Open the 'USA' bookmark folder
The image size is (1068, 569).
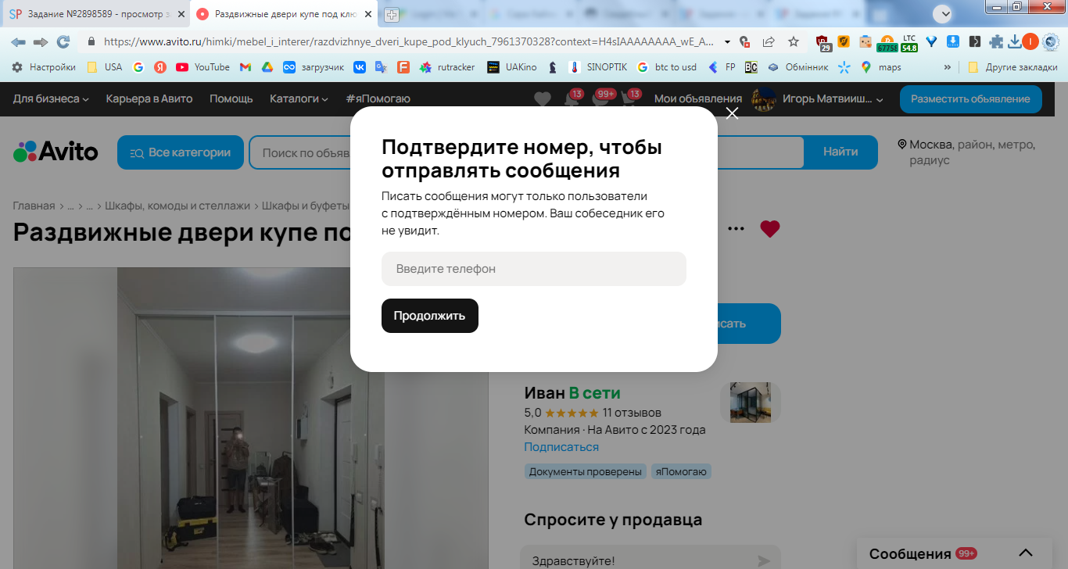coord(105,67)
